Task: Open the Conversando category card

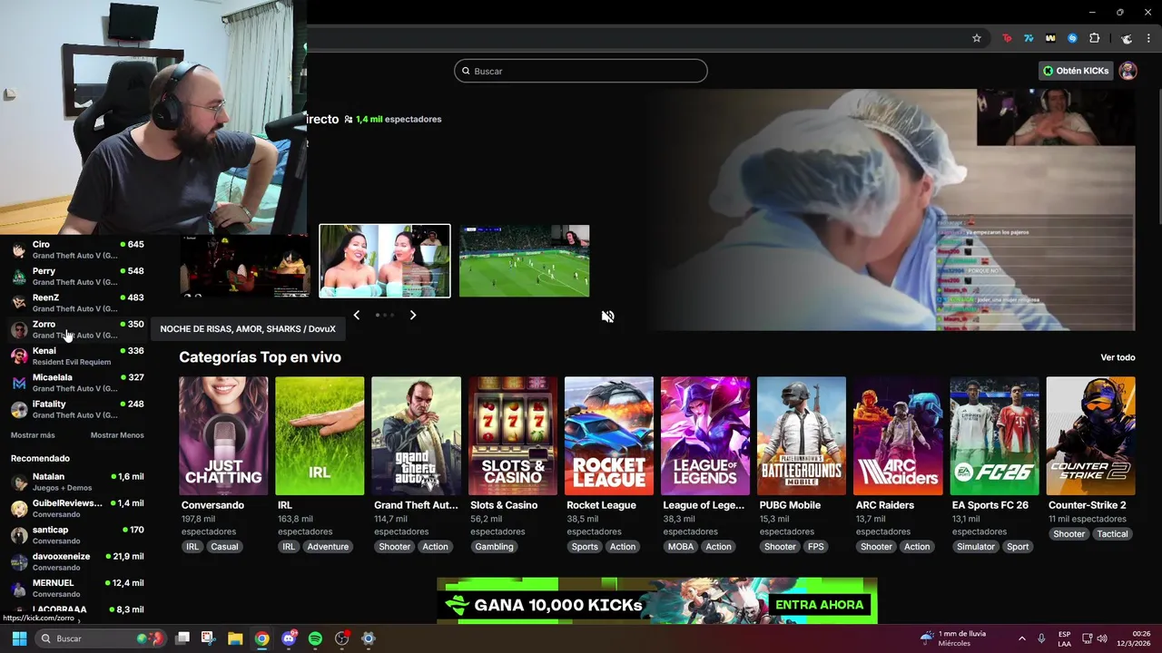Action: (223, 436)
